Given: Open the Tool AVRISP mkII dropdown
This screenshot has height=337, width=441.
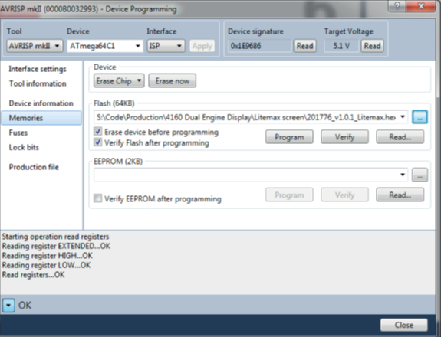Looking at the screenshot, I should coord(35,46).
